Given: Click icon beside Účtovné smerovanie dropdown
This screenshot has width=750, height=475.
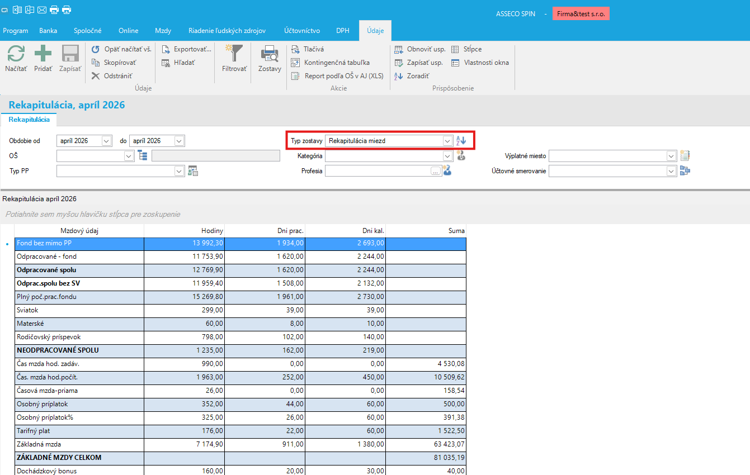Looking at the screenshot, I should coord(685,171).
